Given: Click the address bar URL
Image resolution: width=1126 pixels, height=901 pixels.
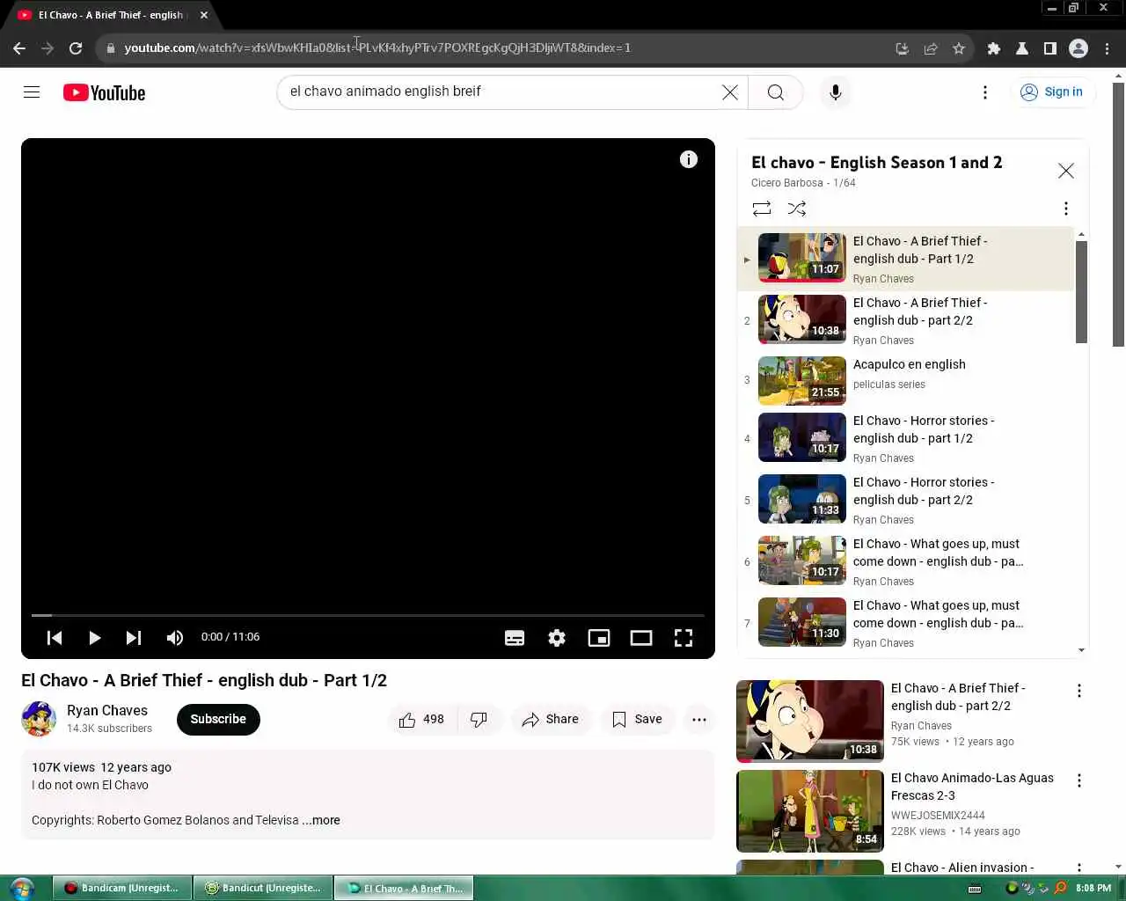Looking at the screenshot, I should click(378, 48).
